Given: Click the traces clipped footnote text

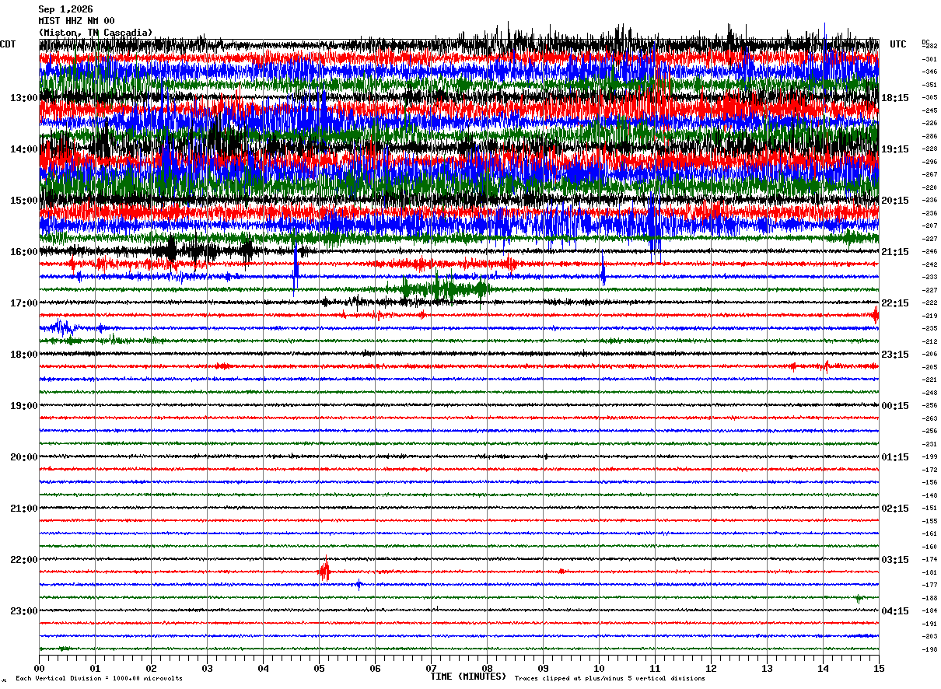Looking at the screenshot, I should pos(610,678).
